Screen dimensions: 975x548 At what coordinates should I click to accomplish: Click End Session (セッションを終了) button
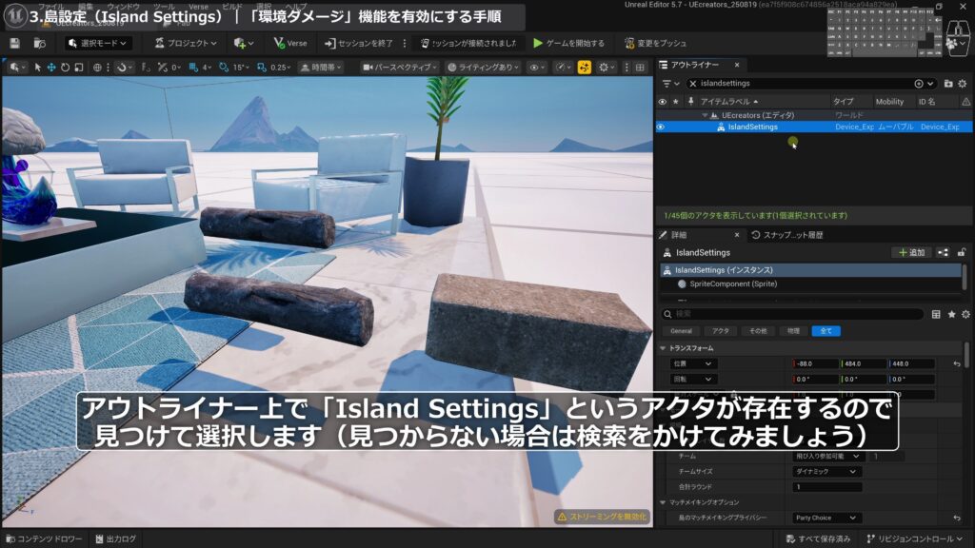click(x=359, y=43)
